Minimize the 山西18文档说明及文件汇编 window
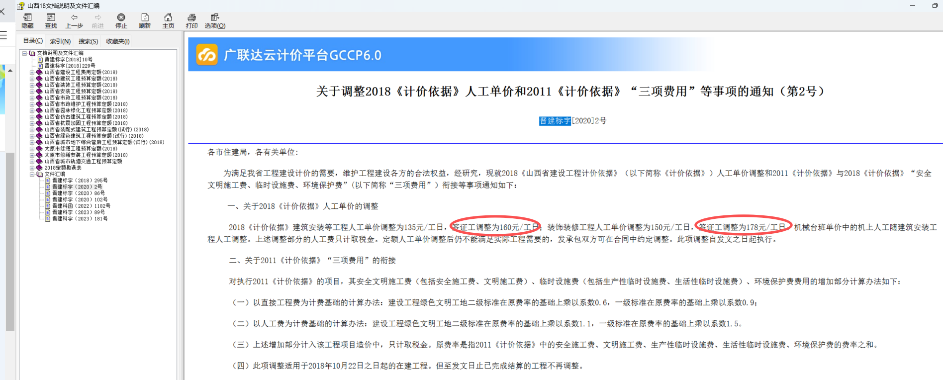 (x=913, y=5)
